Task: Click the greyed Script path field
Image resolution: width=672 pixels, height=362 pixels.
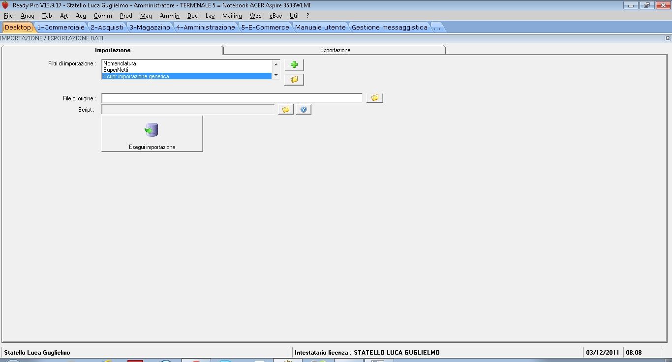Action: click(188, 109)
